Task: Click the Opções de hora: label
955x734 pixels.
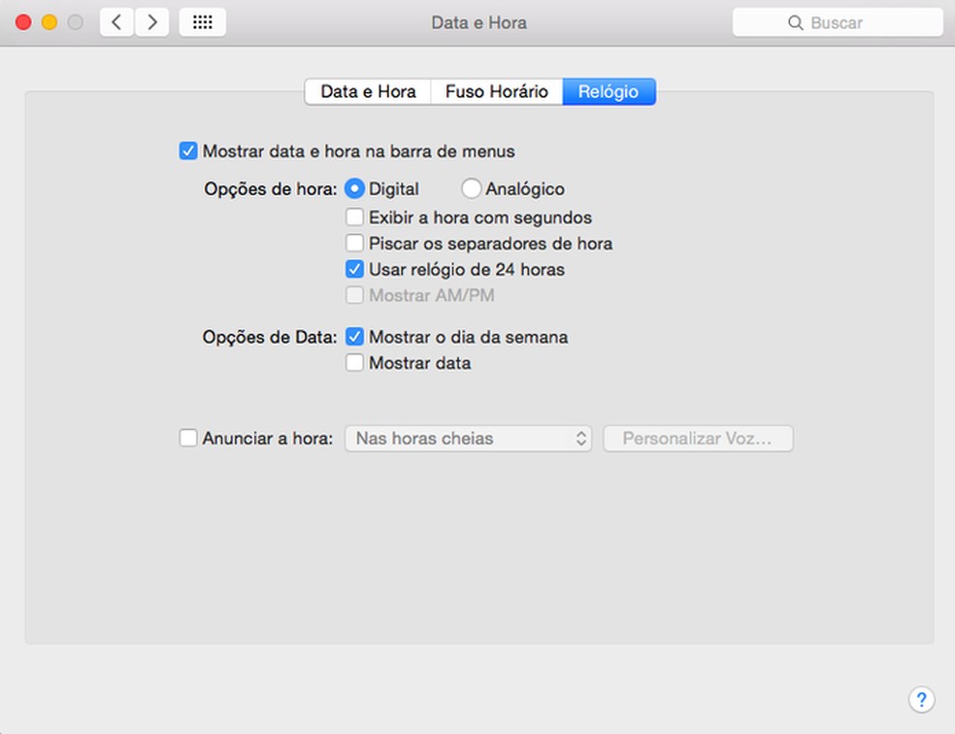Action: click(x=271, y=188)
